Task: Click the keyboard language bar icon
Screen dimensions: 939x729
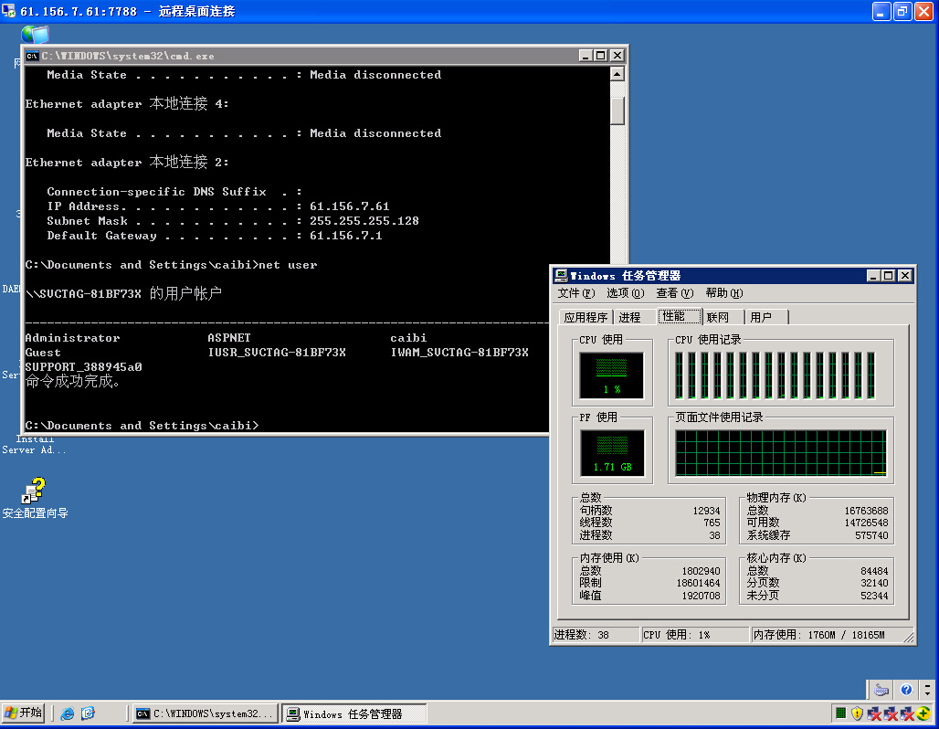Action: click(x=881, y=690)
